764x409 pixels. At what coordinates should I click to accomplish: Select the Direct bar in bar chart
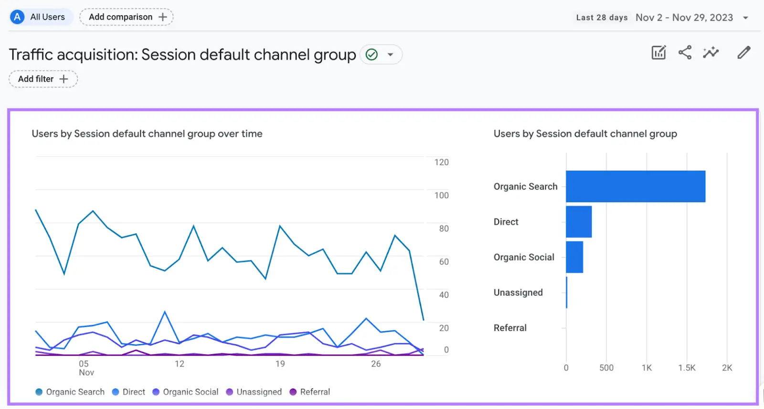coord(579,221)
